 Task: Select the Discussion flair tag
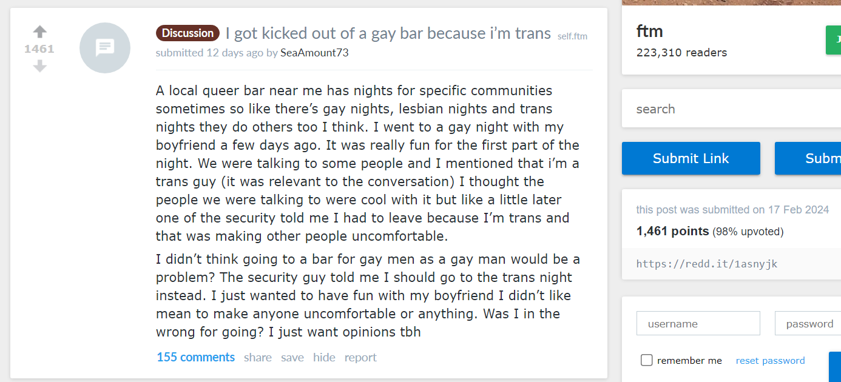coord(187,33)
